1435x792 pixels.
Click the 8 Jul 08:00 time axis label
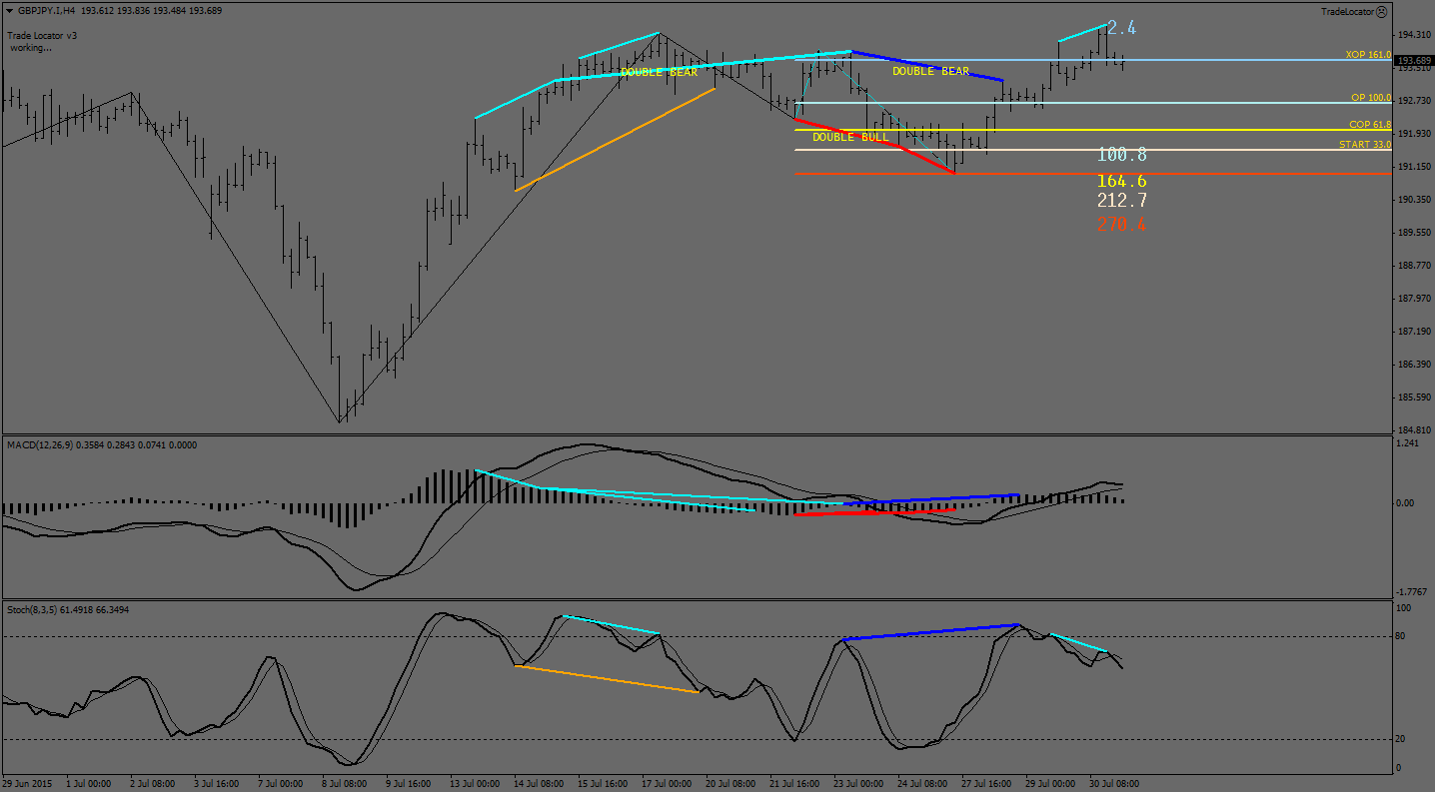[x=343, y=784]
